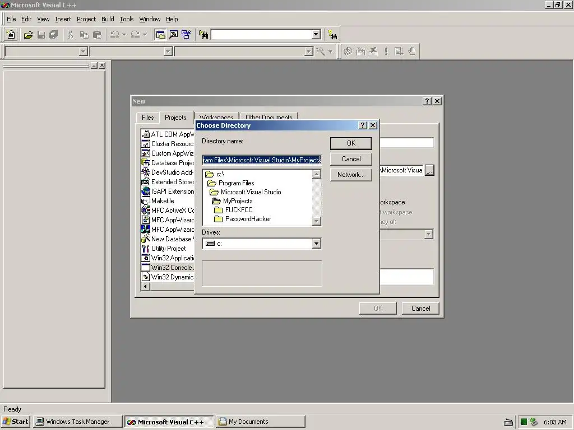Click the location browse ellipsis button
This screenshot has width=574, height=430.
(x=429, y=170)
